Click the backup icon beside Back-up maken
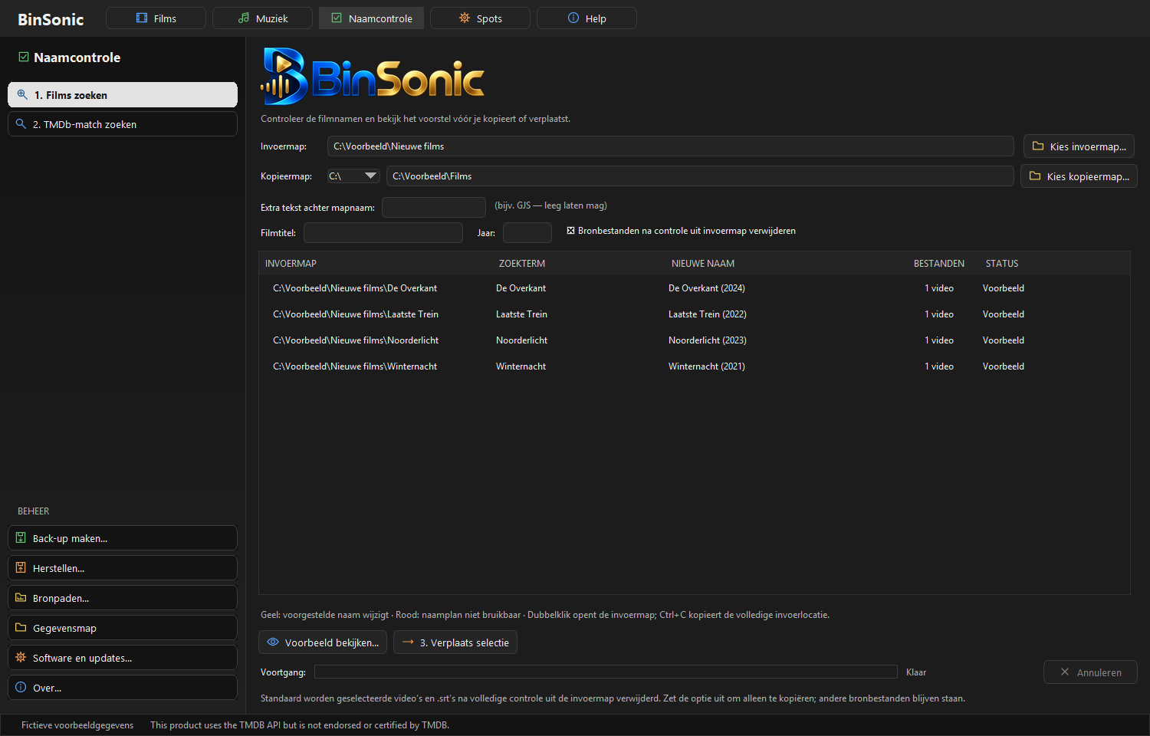This screenshot has width=1150, height=736. click(x=21, y=537)
